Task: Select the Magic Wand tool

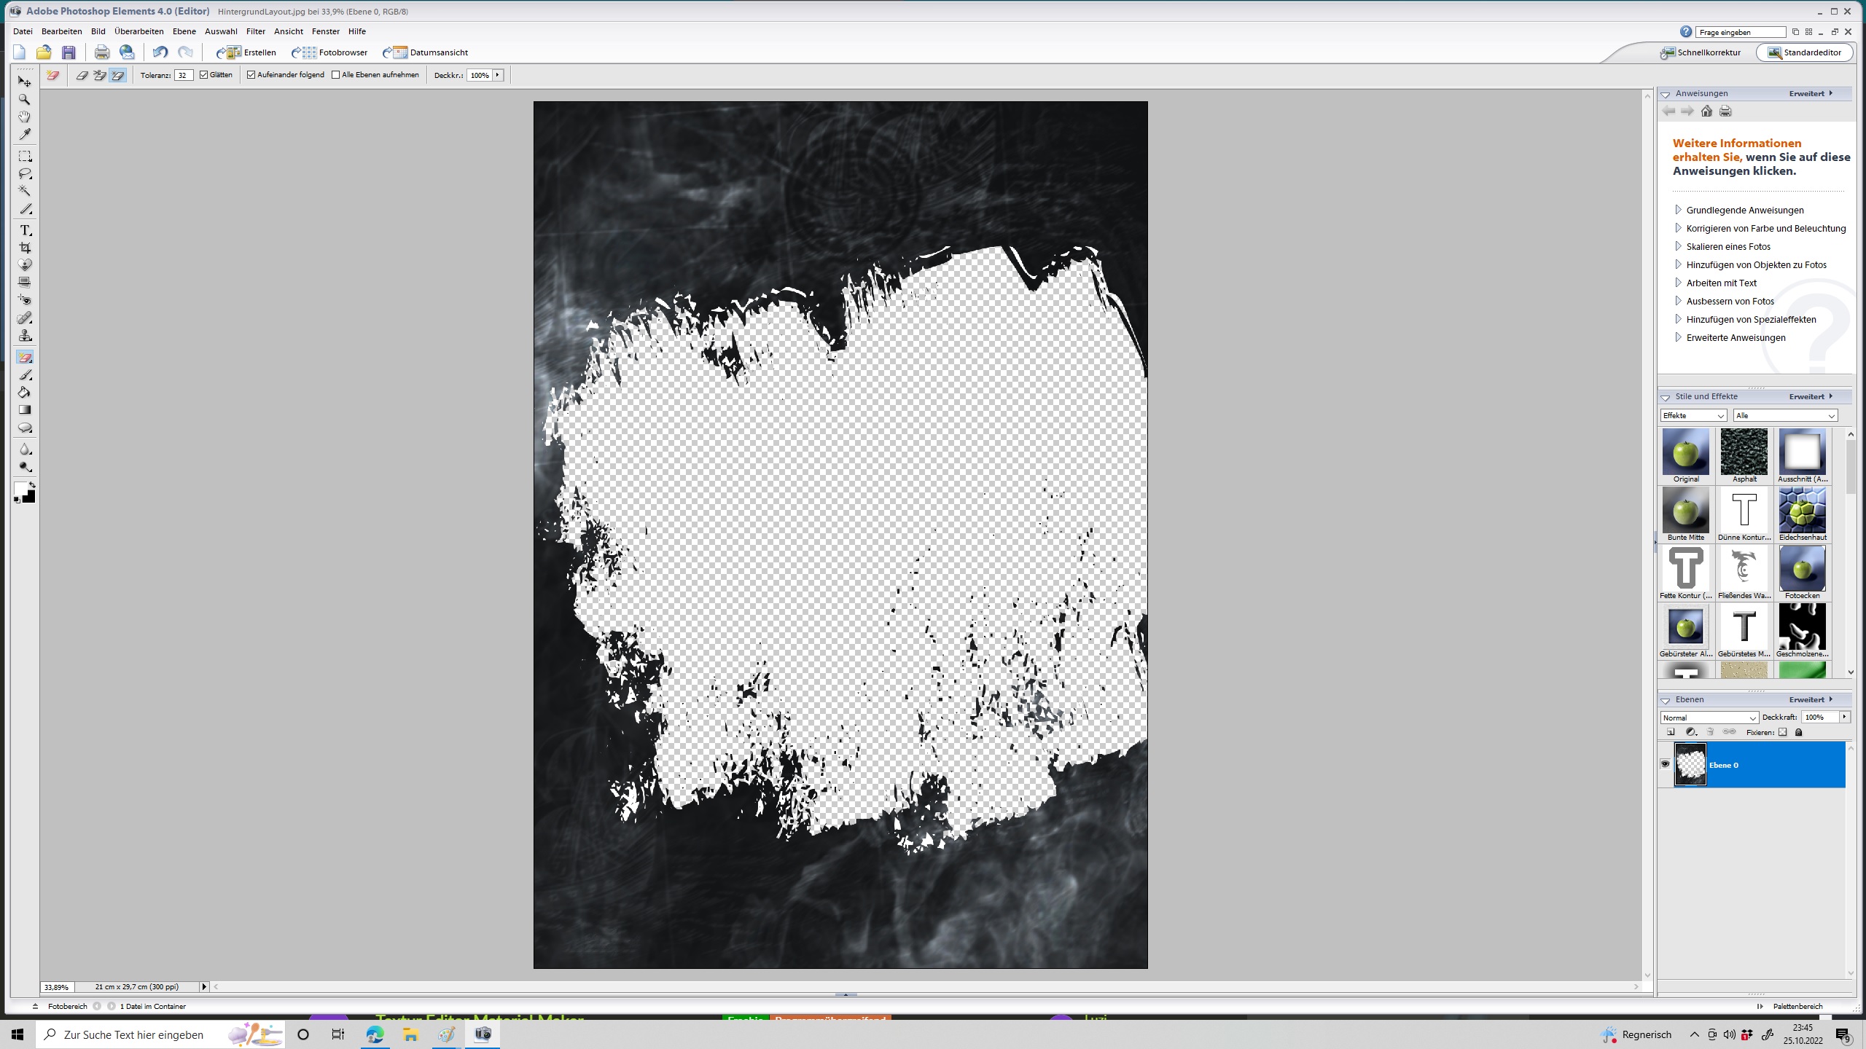Action: (25, 191)
